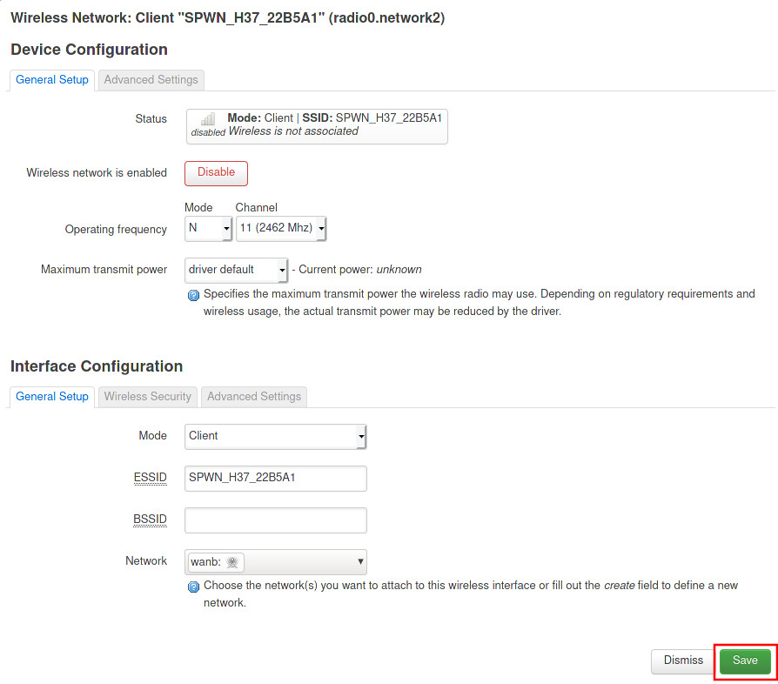The width and height of the screenshot is (778, 684).
Task: Expand the Maximum transmit power dropdown
Action: [237, 270]
